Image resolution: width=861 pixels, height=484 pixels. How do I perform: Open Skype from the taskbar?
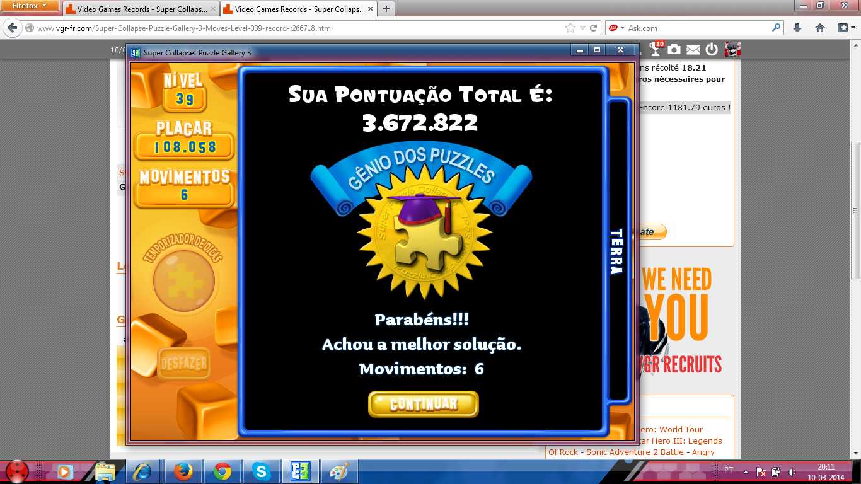click(261, 471)
